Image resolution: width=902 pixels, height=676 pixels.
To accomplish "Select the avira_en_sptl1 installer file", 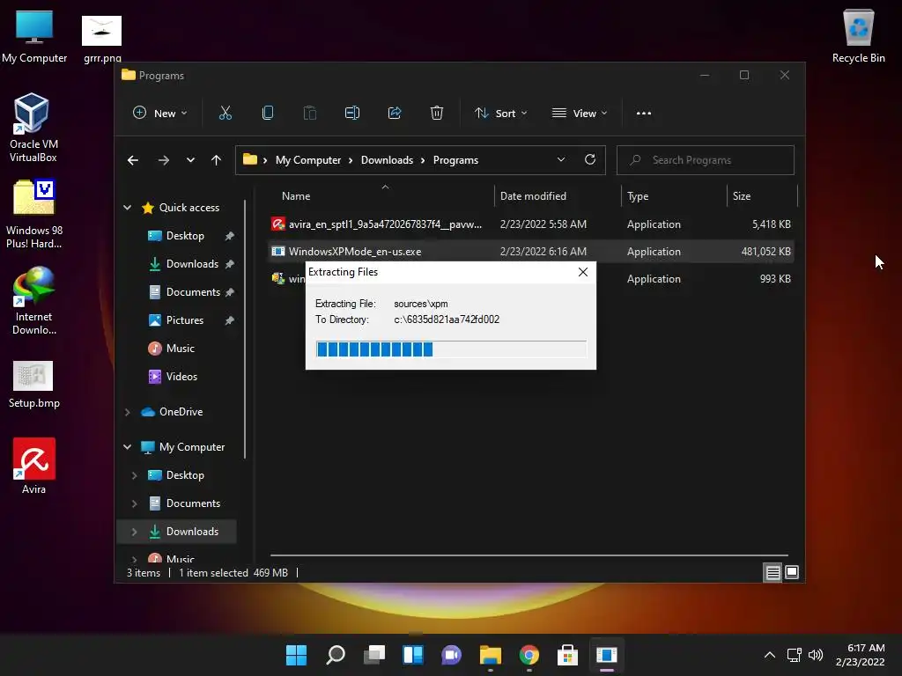I will coord(531,224).
